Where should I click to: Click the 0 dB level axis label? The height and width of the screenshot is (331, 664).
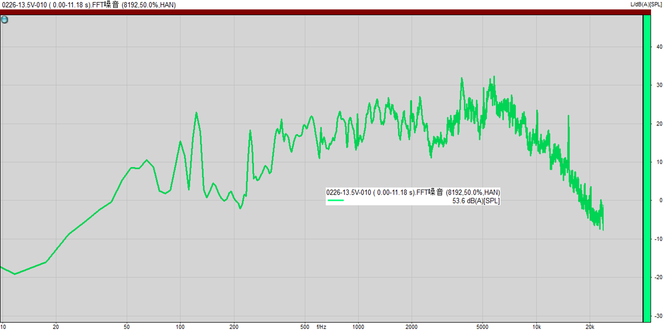click(x=660, y=201)
